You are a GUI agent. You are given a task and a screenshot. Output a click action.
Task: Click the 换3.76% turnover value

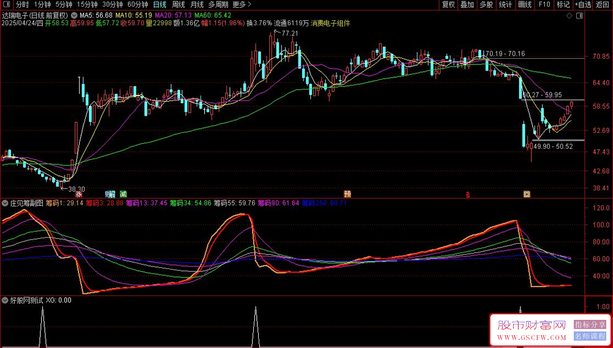pos(259,23)
